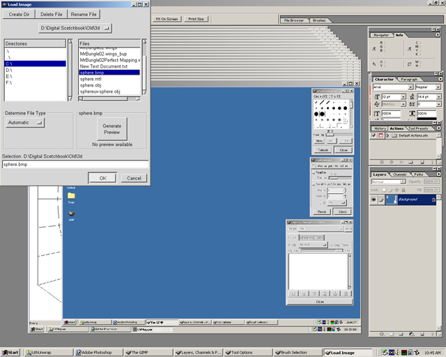This screenshot has width=446, height=357.
Task: Open the Automatic file type dropdown
Action: tap(25, 123)
